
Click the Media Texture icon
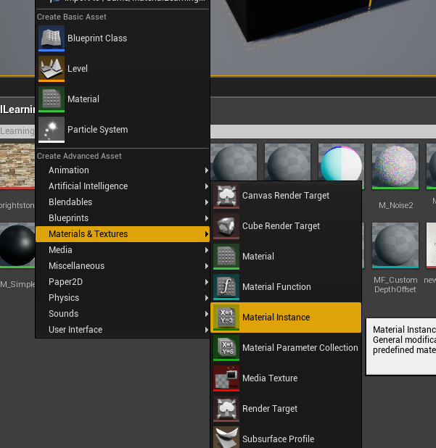pyautogui.click(x=226, y=378)
